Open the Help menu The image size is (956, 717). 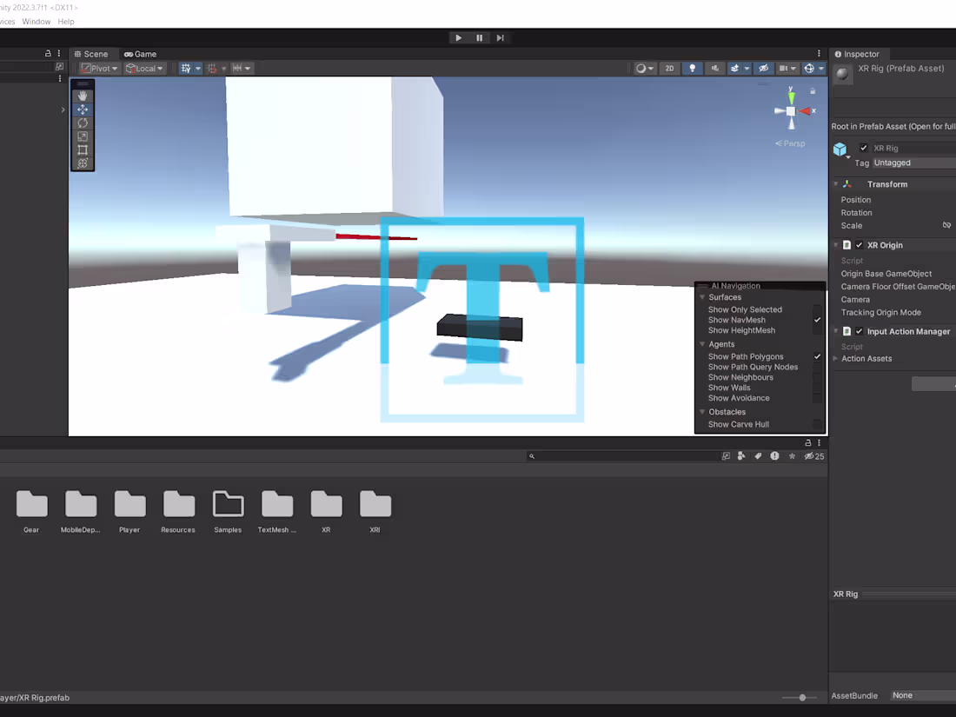click(x=66, y=22)
